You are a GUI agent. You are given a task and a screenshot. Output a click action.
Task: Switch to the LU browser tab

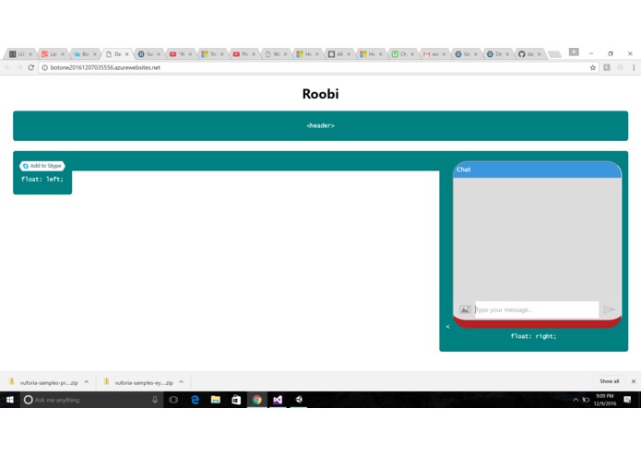tap(19, 54)
